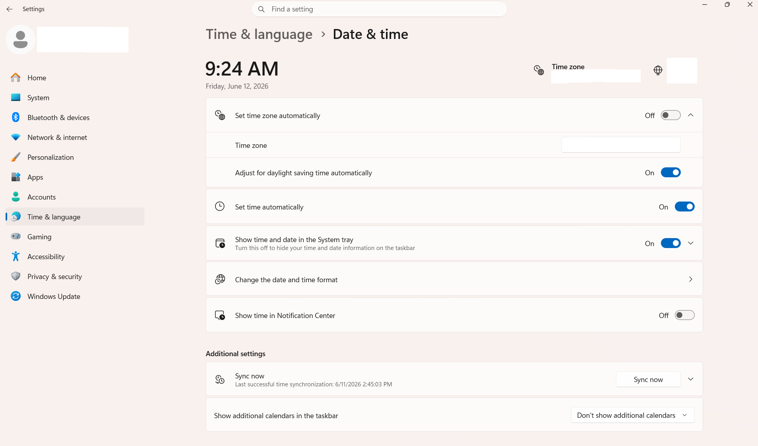Open the Personalization settings page

(75, 157)
